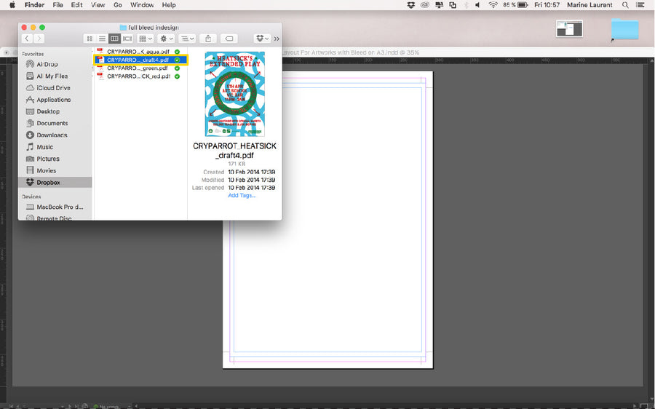Switch Finder to list view
655x409 pixels.
(x=102, y=39)
